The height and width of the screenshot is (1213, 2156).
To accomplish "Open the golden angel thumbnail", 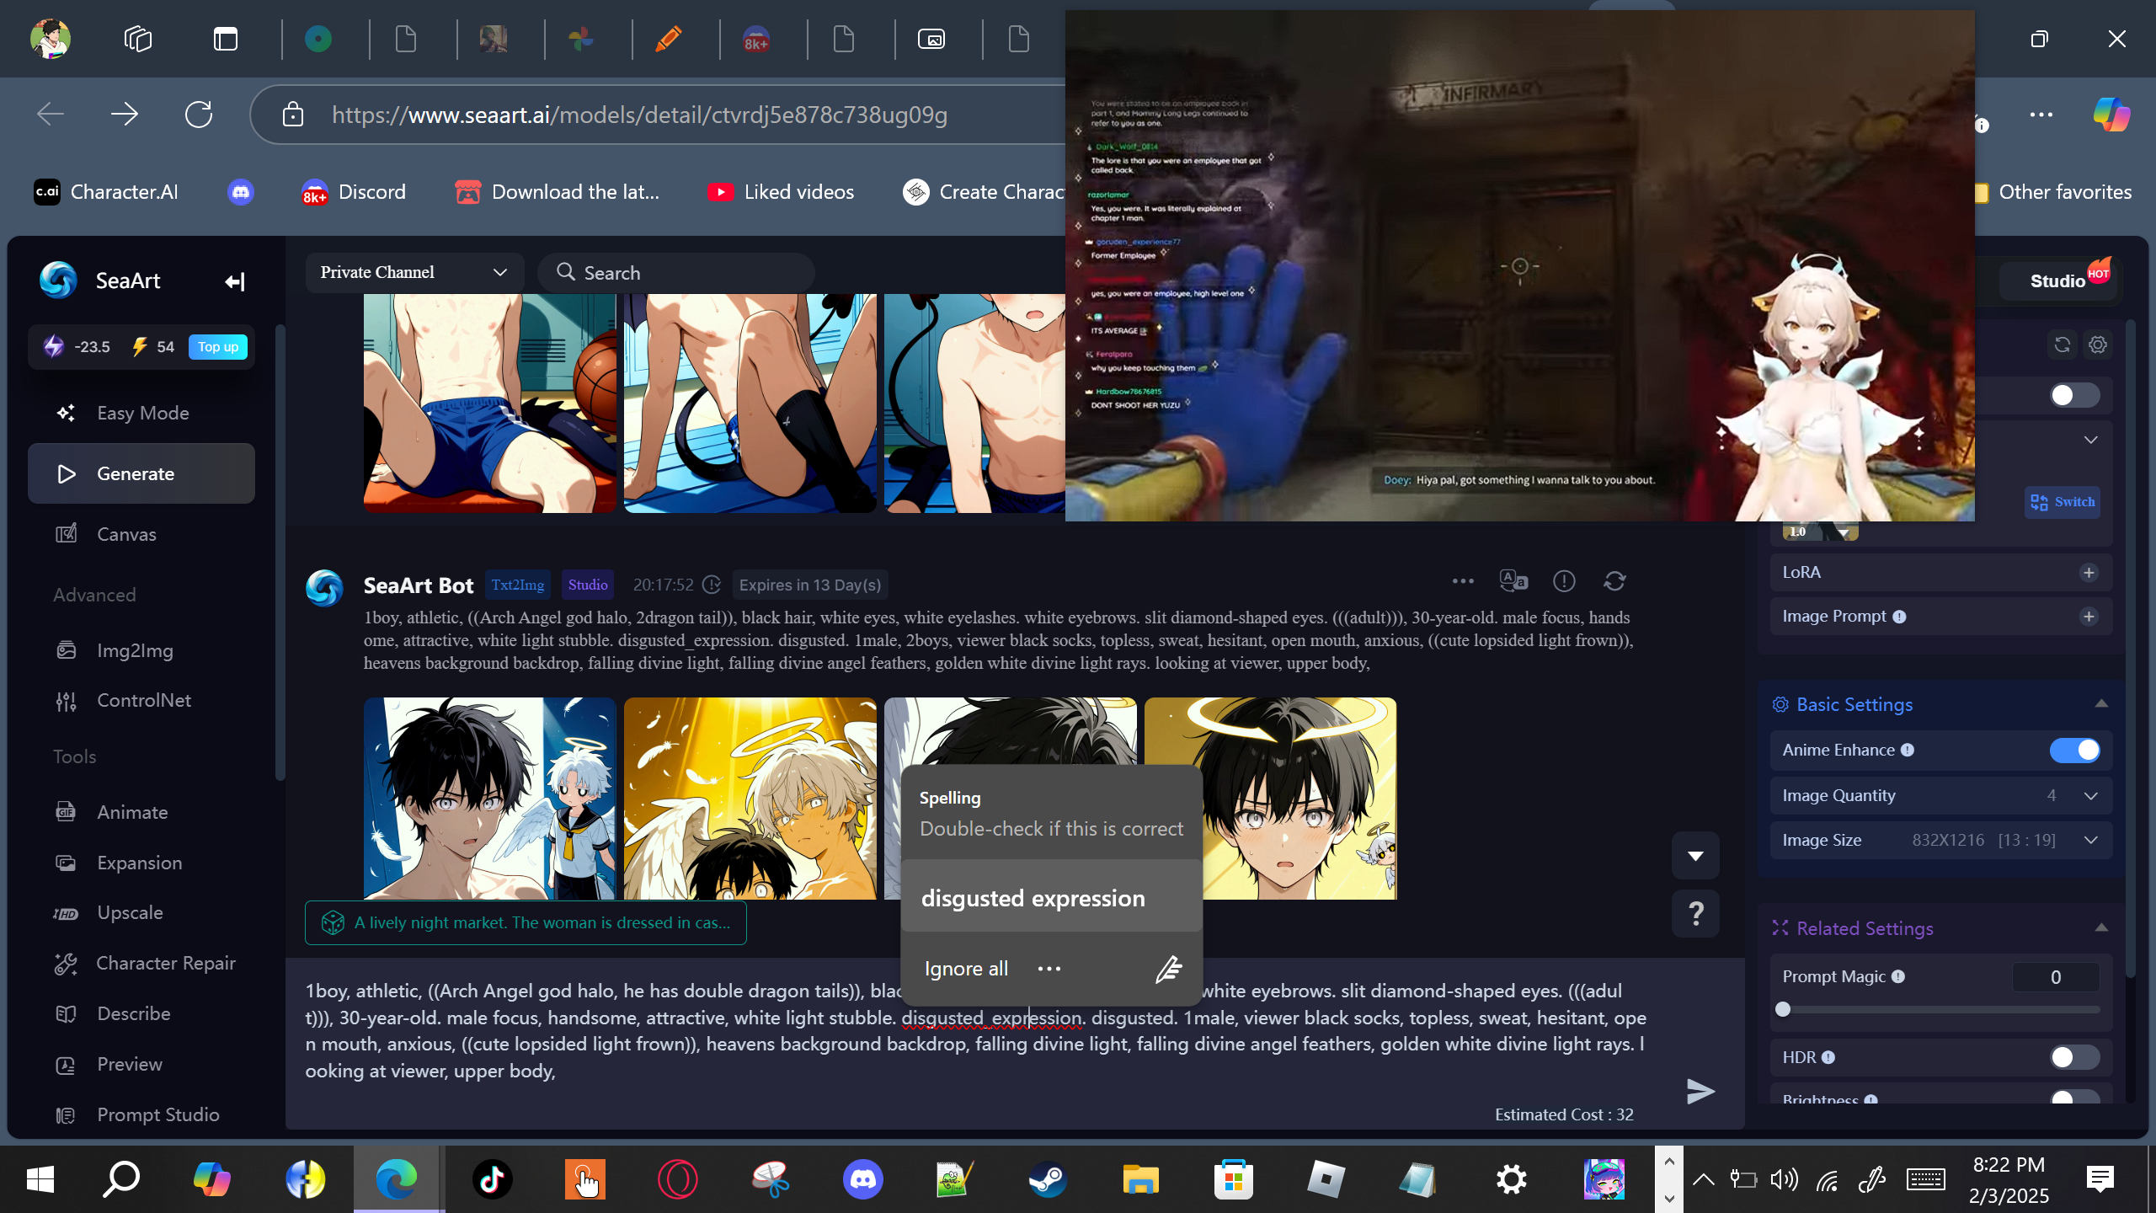I will [750, 799].
